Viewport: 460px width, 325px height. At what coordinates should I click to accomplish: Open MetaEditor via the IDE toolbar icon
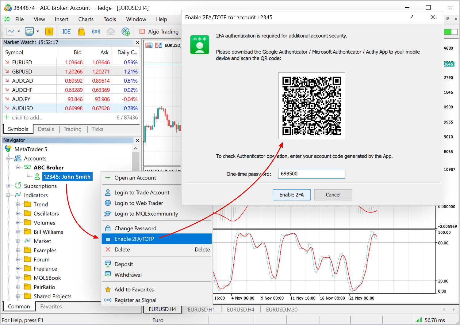click(66, 31)
